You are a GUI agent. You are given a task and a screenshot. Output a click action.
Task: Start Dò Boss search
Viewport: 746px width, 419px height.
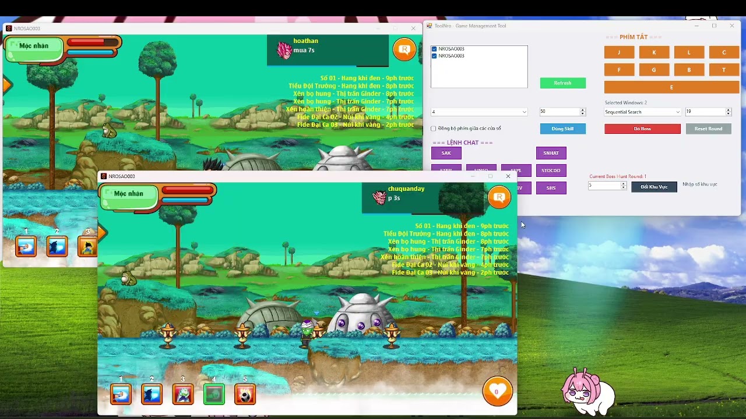(x=642, y=129)
